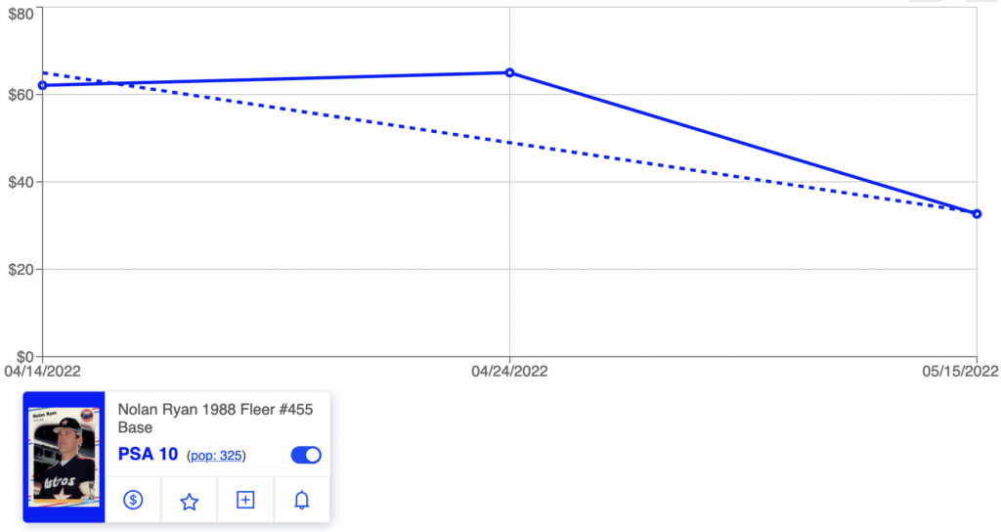Image resolution: width=1001 pixels, height=532 pixels.
Task: Click the 04/14/2022 x-axis date label
Action: coord(43,371)
